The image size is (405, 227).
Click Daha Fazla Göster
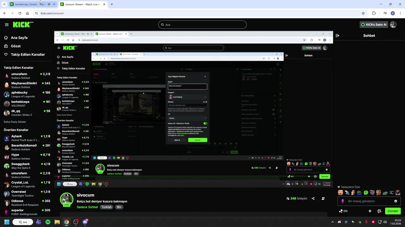point(15,122)
